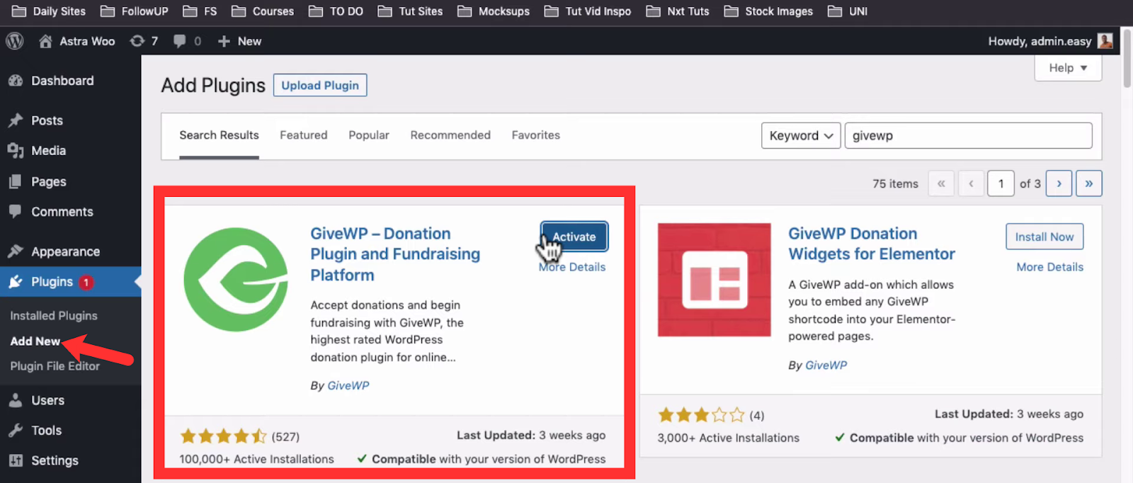Open the Keyword search type dropdown

[801, 136]
